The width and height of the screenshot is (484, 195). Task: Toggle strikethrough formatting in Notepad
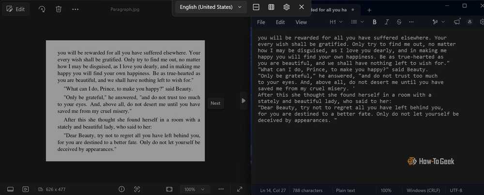399,22
